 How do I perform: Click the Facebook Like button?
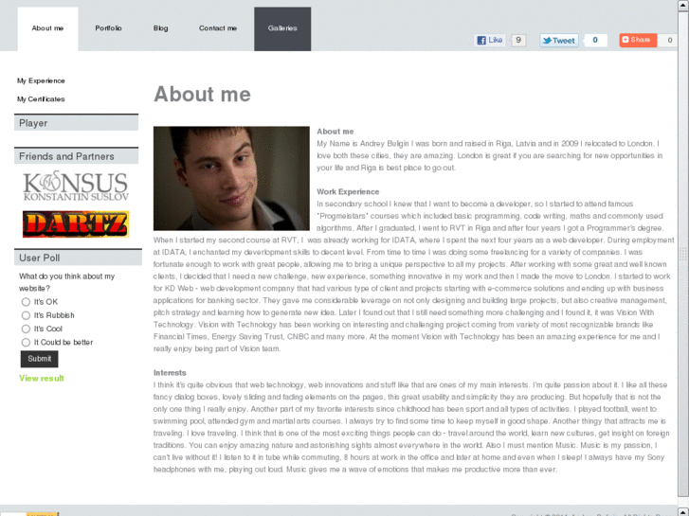(x=490, y=41)
